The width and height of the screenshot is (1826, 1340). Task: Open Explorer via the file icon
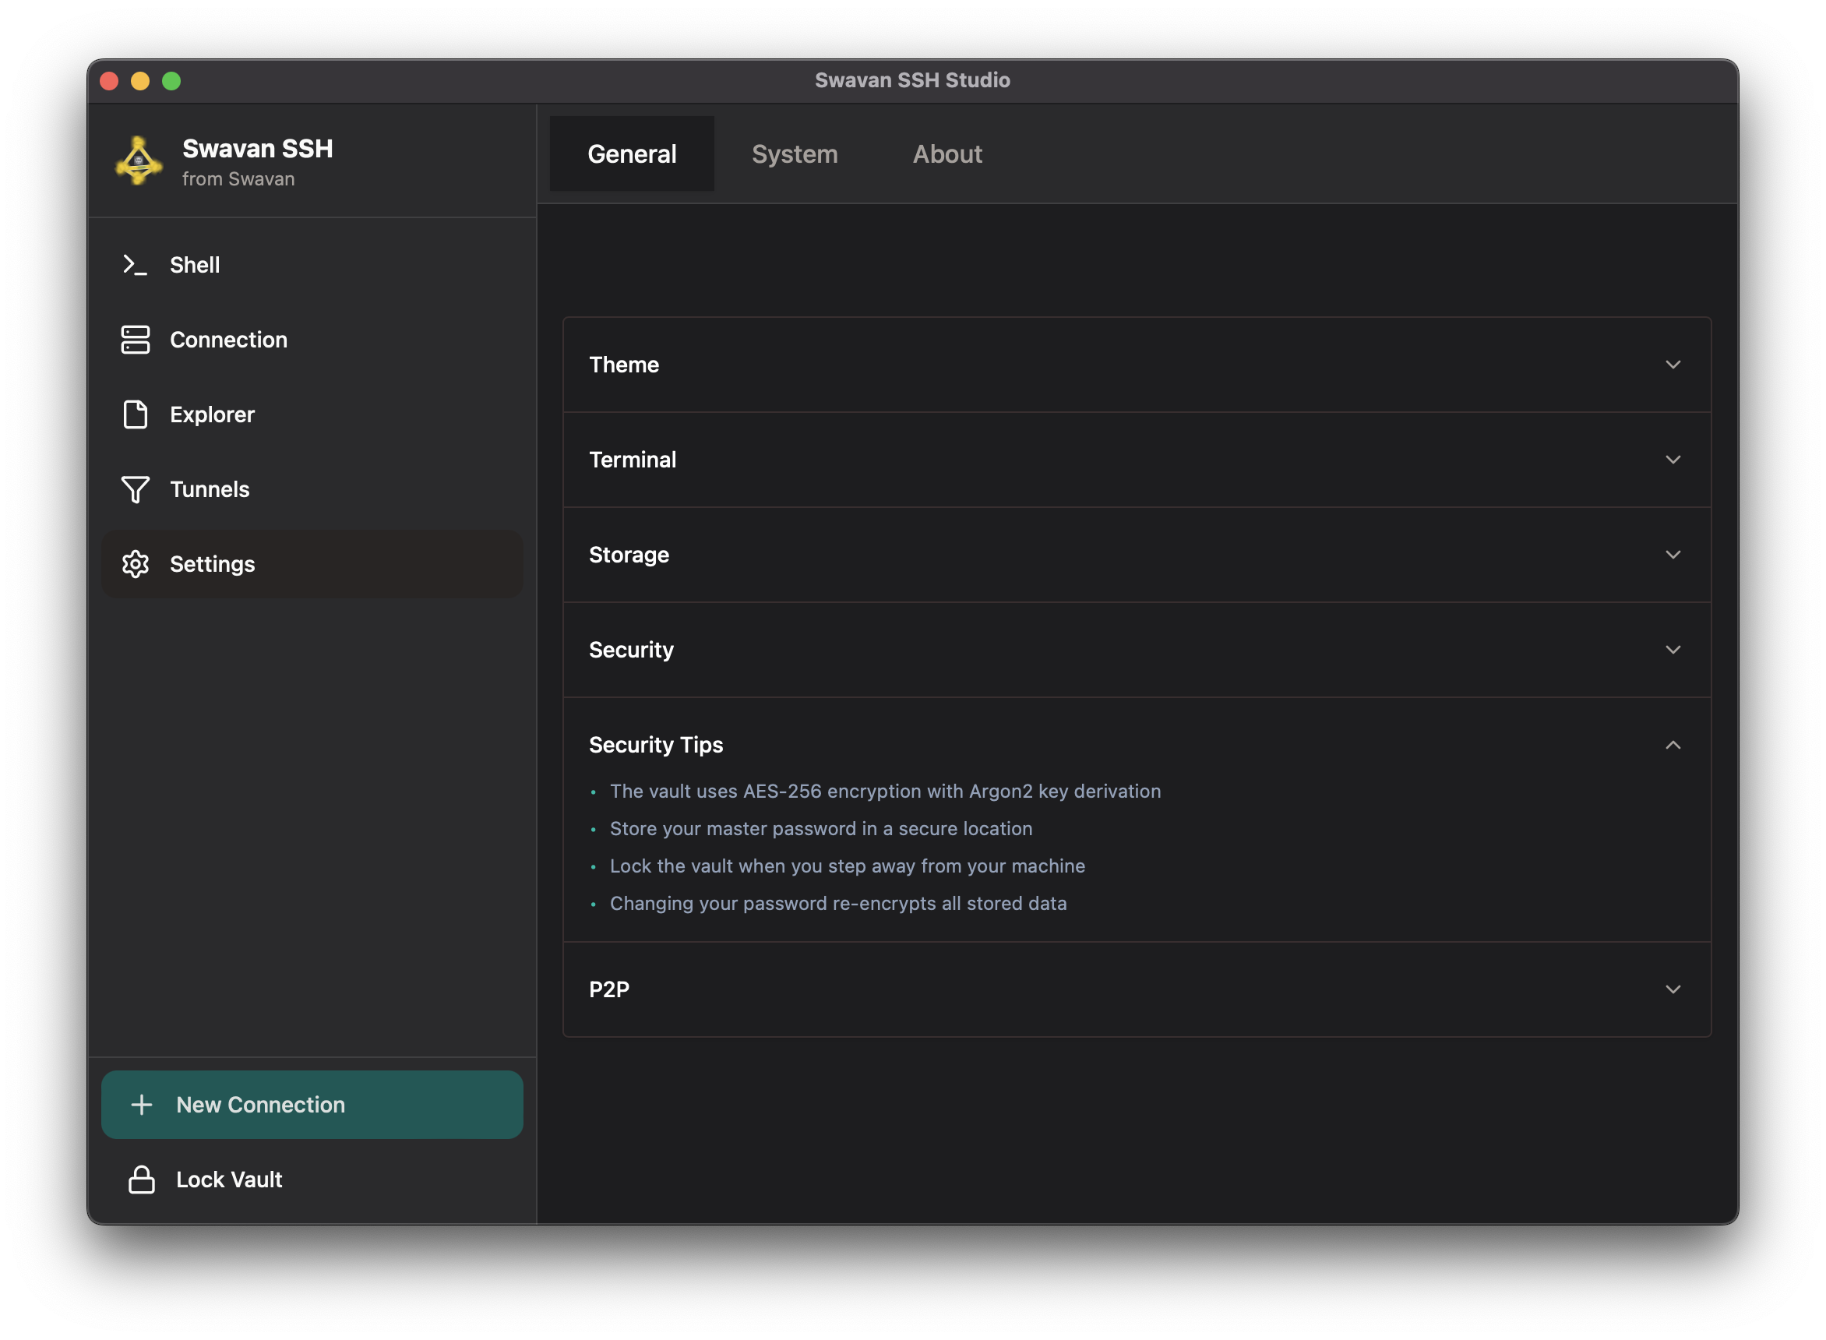[x=135, y=414]
